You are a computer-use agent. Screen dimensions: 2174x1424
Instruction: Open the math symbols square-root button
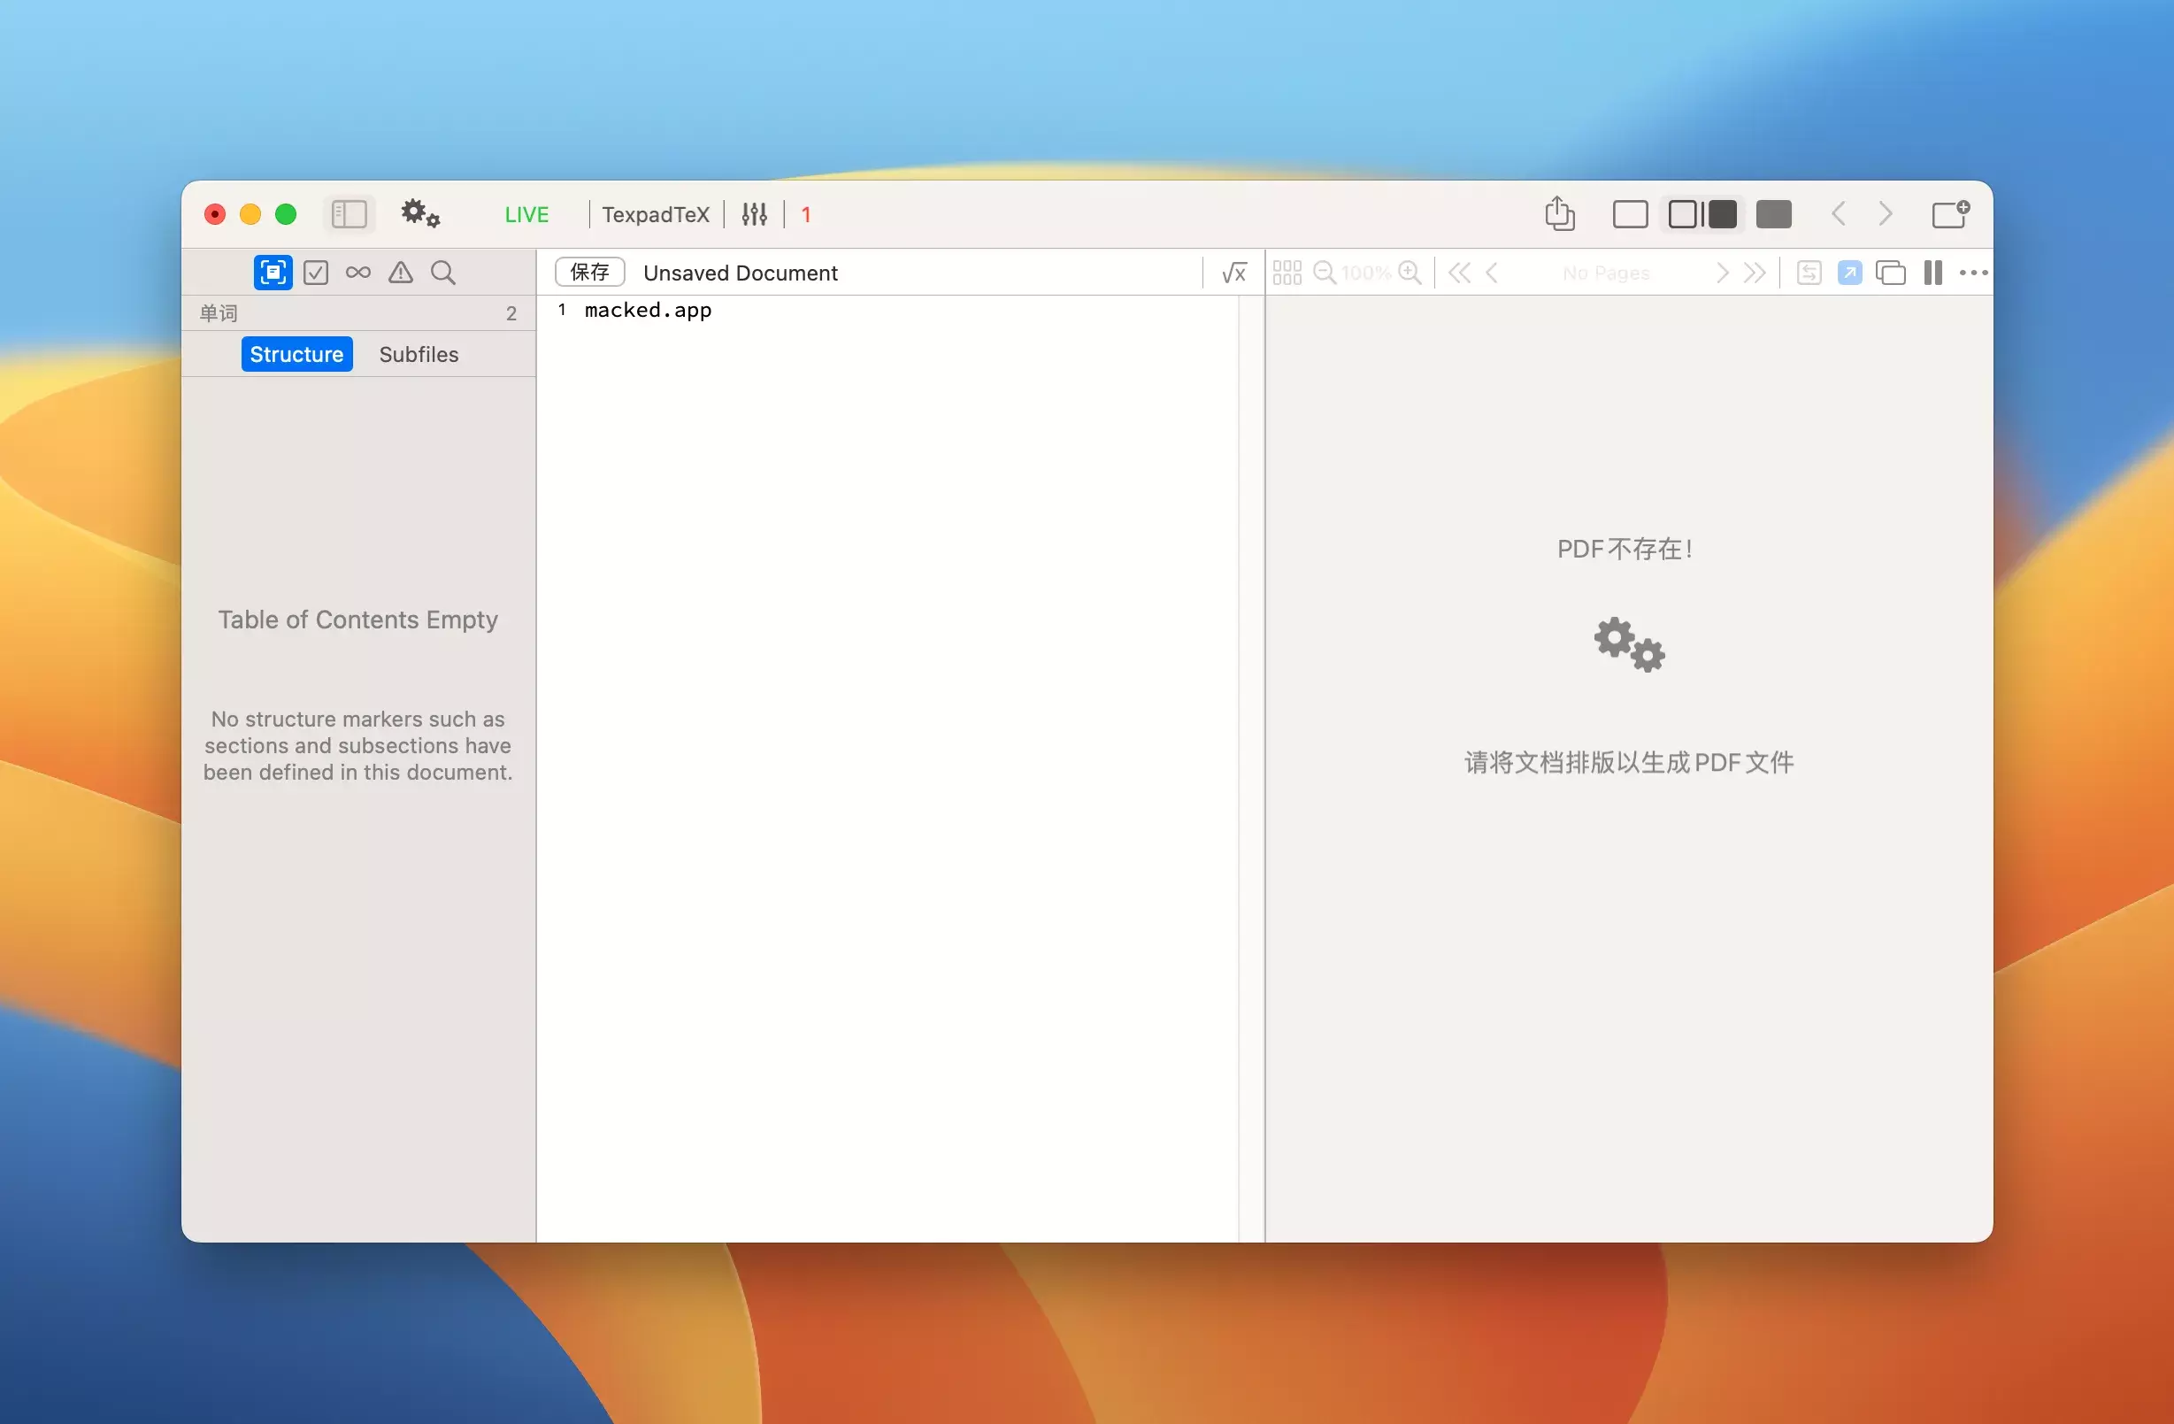pyautogui.click(x=1234, y=273)
